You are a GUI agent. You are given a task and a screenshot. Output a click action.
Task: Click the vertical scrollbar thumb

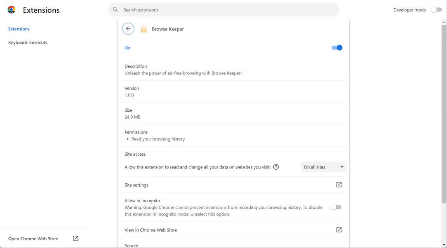click(444, 111)
